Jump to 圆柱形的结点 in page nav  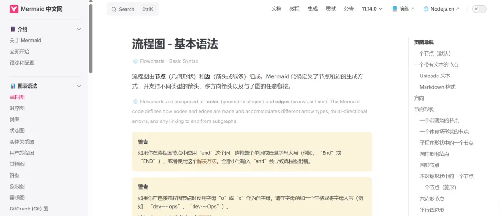click(x=434, y=154)
